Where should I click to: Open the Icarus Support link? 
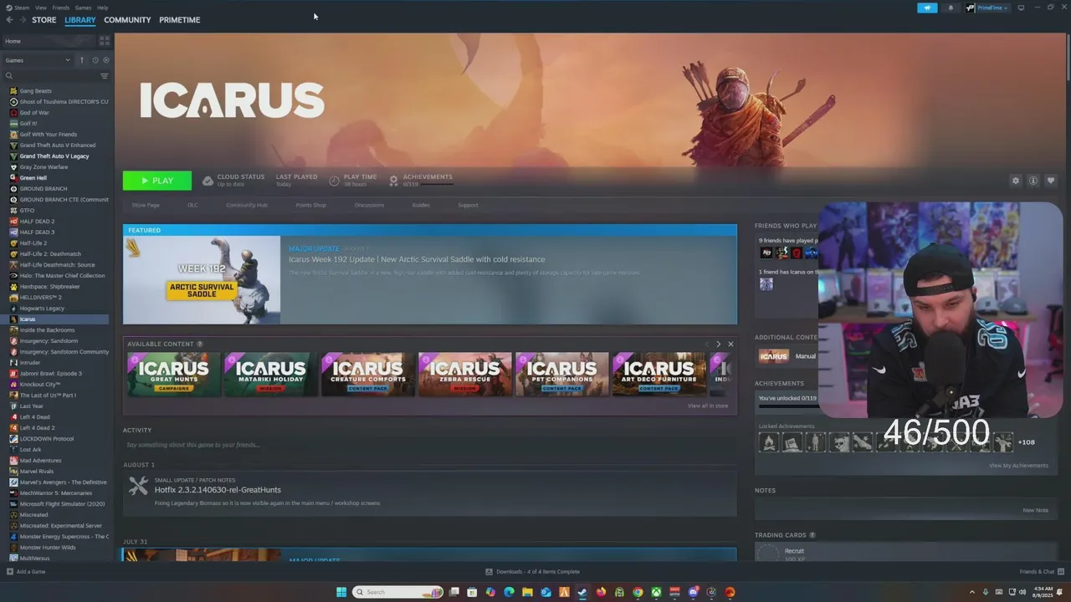point(468,205)
